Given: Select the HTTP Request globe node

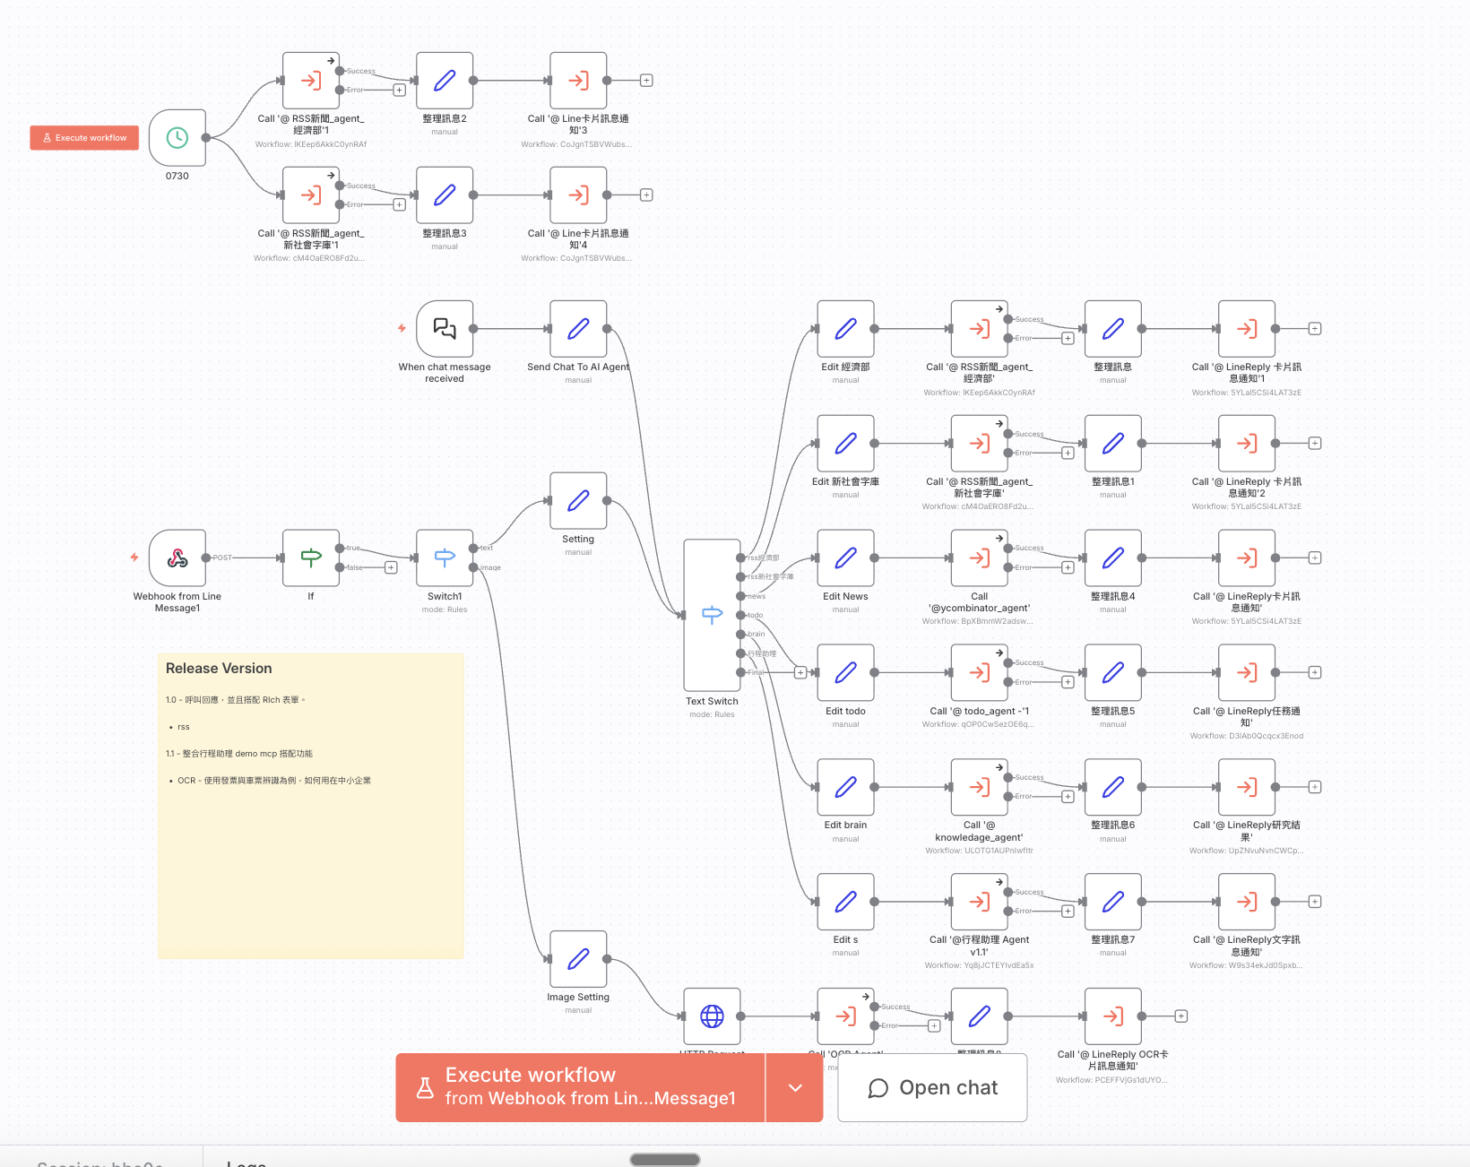Looking at the screenshot, I should [712, 1016].
